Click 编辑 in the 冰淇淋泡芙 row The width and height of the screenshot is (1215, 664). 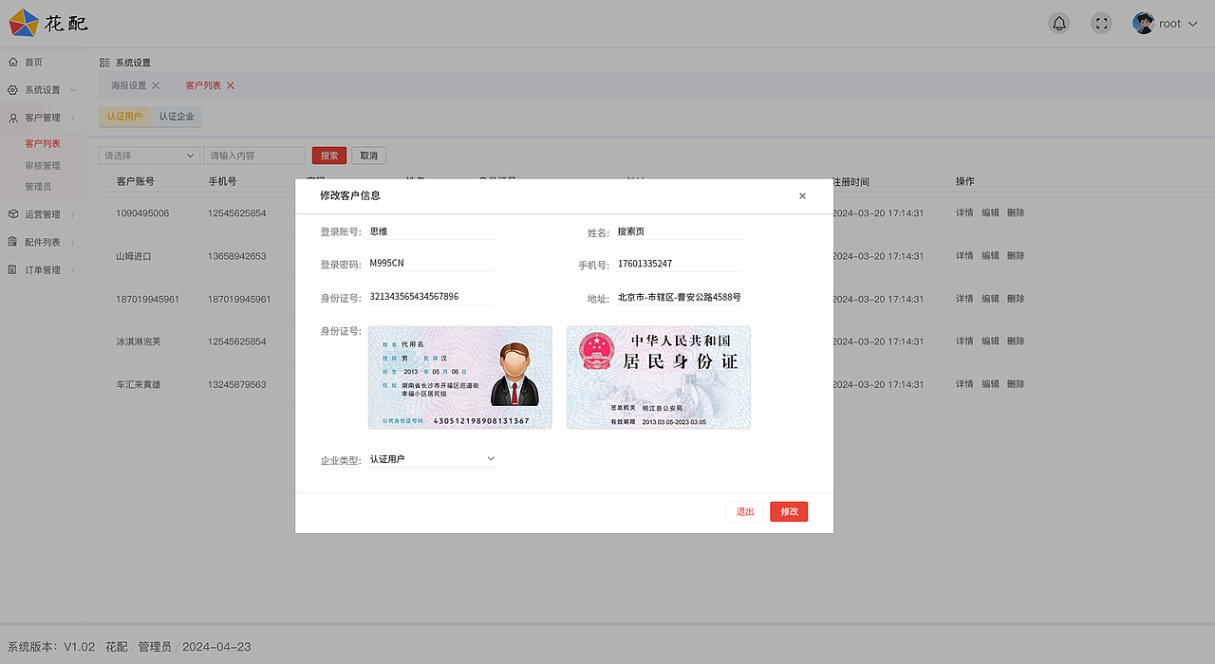[x=990, y=341]
